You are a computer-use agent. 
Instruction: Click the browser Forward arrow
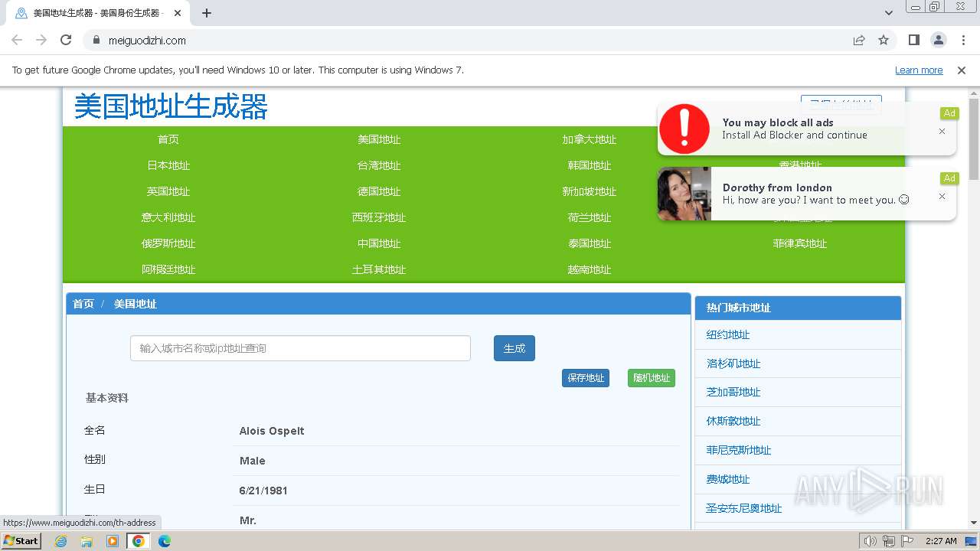click(x=41, y=40)
